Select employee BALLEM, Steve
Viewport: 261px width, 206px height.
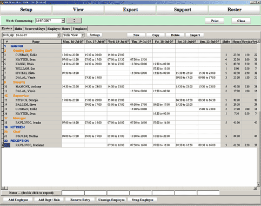click(26, 105)
